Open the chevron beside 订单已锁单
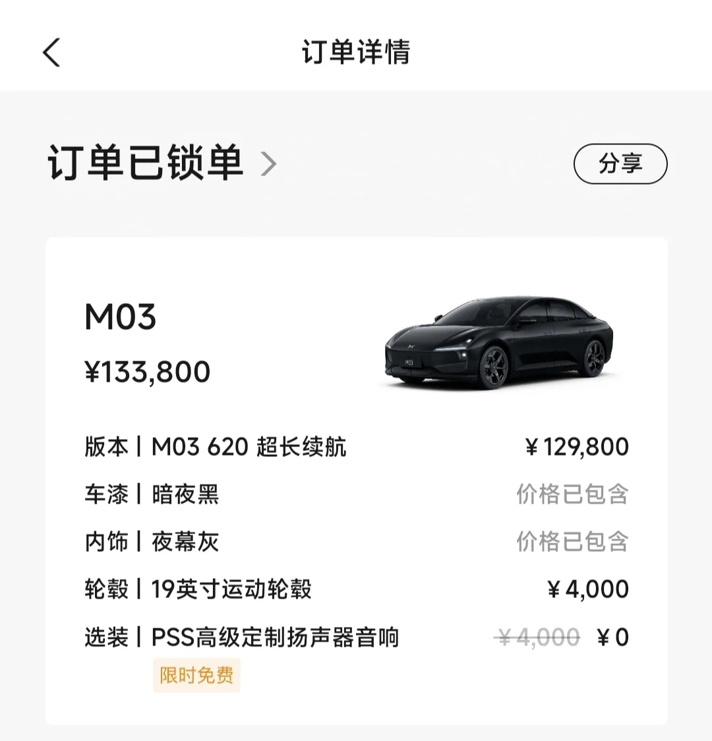712x741 pixels. click(269, 164)
